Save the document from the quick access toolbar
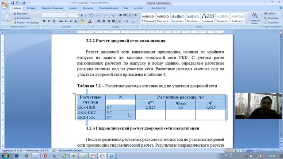The image size is (283, 159). click(x=12, y=3)
